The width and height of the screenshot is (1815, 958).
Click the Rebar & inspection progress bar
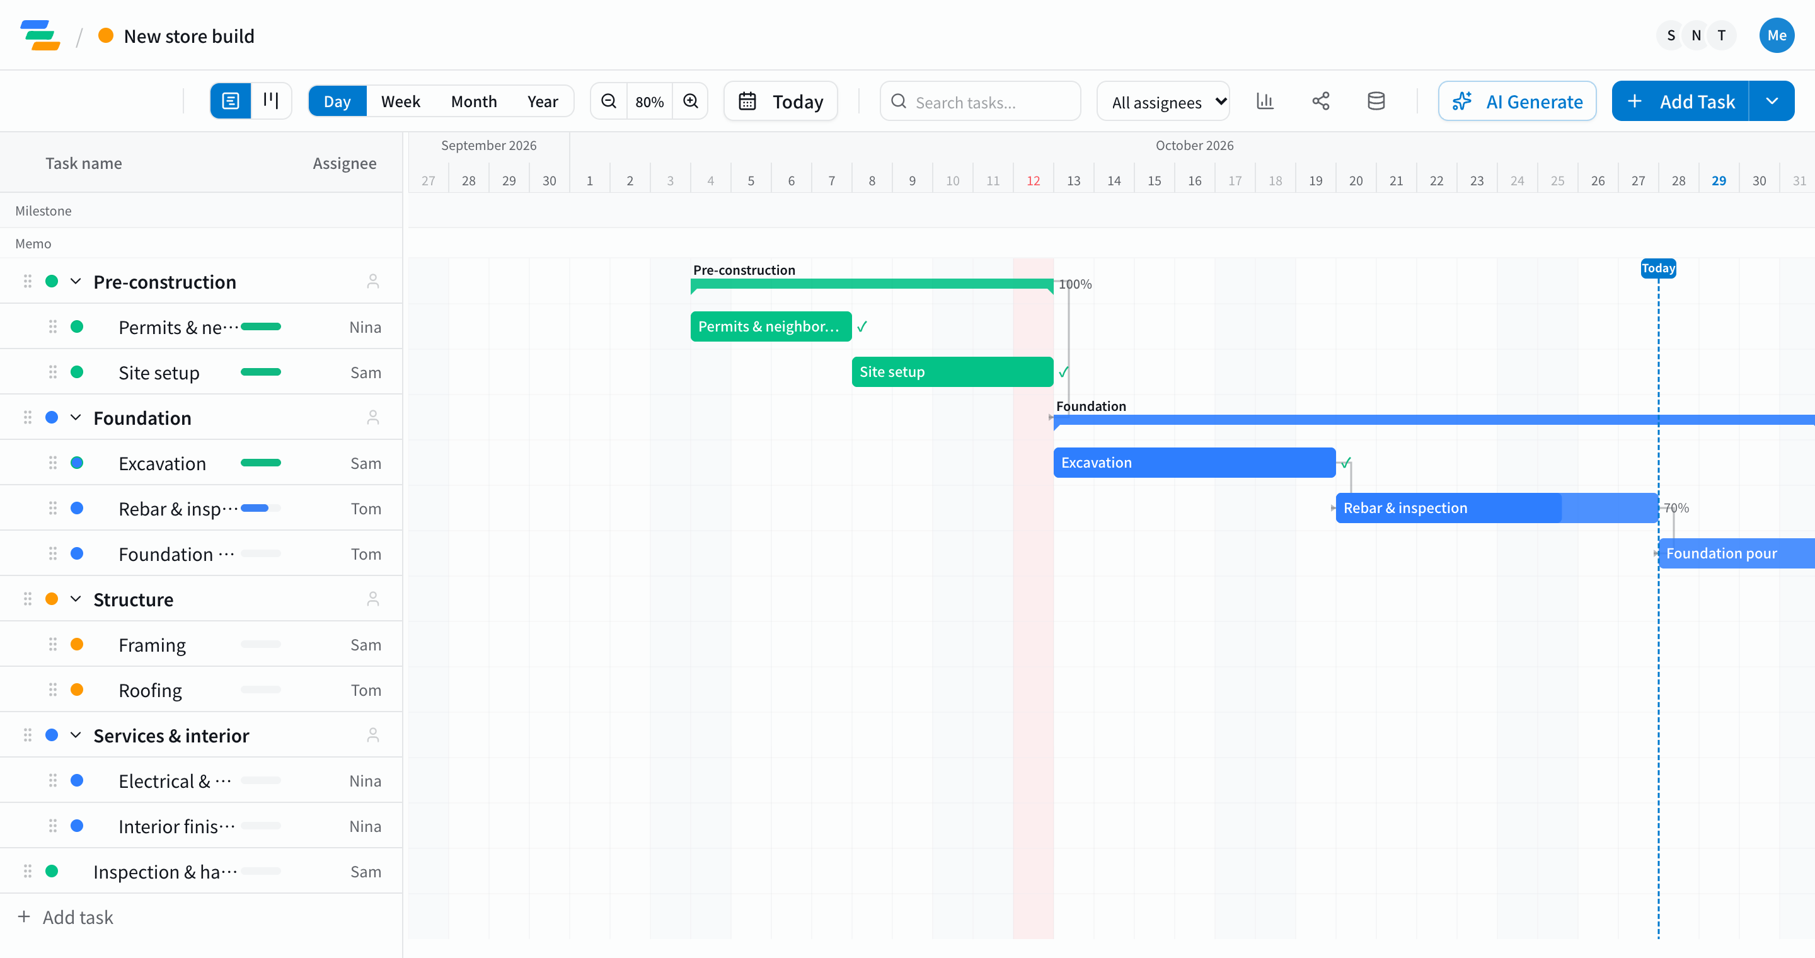tap(261, 508)
